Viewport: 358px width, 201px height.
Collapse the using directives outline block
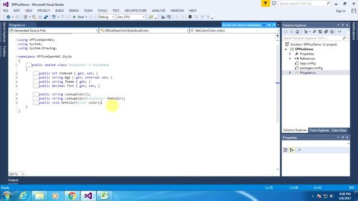(x=16, y=40)
